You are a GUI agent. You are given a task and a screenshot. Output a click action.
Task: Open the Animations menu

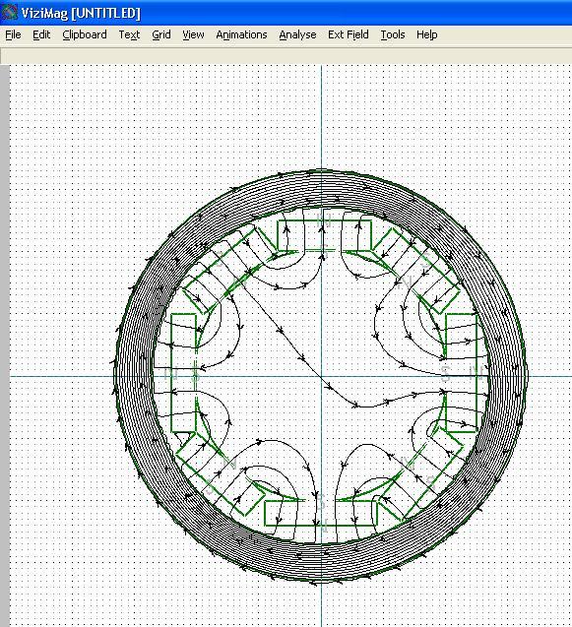click(241, 34)
